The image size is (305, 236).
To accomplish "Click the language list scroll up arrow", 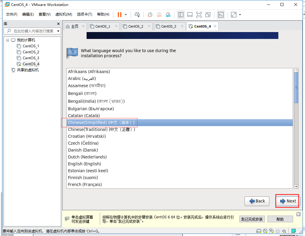I will point(296,70).
